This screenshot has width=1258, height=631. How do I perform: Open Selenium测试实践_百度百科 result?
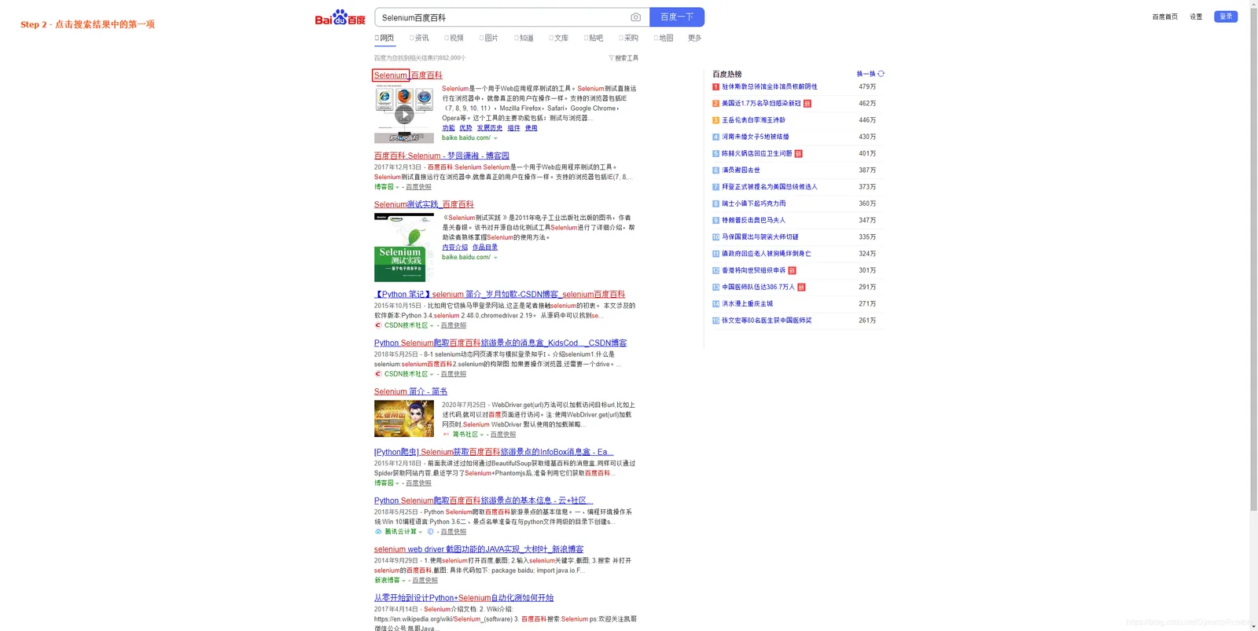coord(424,204)
